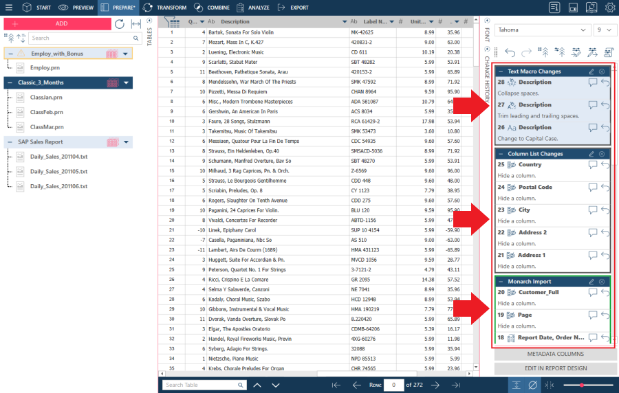Click the refresh tables icon beside ADD
The width and height of the screenshot is (619, 393).
pyautogui.click(x=120, y=23)
